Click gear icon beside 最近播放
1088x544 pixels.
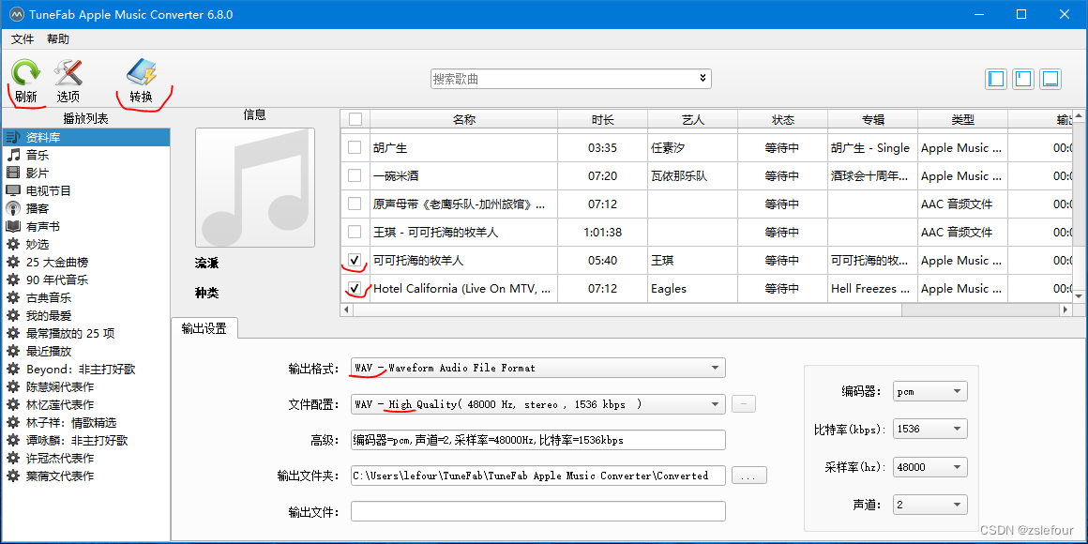[x=12, y=351]
